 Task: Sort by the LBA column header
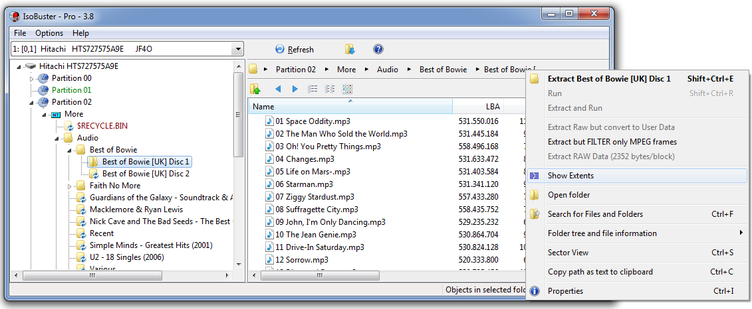(x=478, y=107)
